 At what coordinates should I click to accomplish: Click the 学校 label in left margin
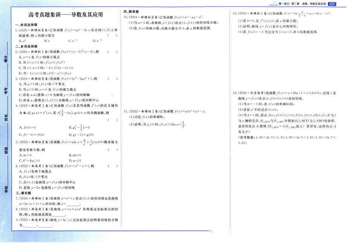point(6,189)
